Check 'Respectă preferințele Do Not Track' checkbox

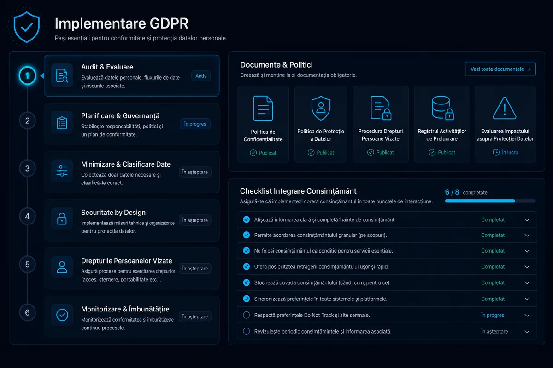[x=246, y=315]
